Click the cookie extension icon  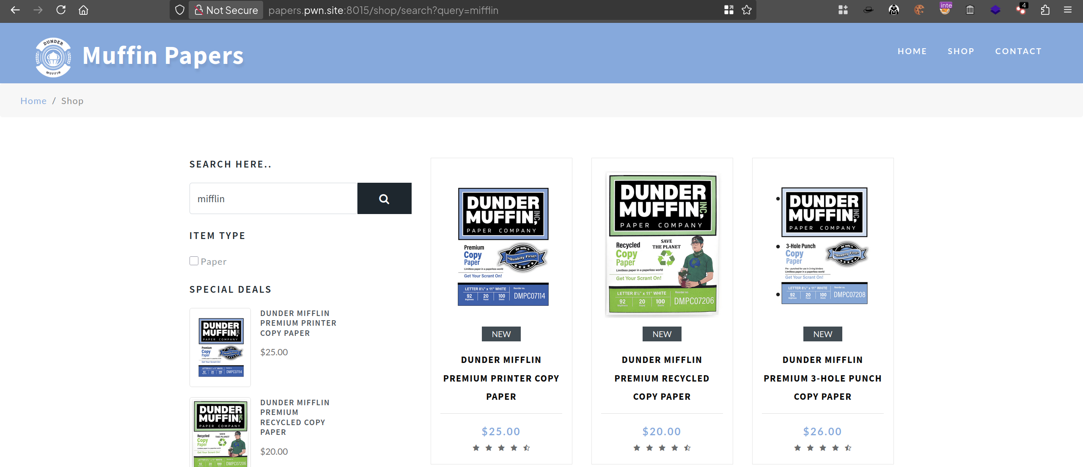point(919,10)
